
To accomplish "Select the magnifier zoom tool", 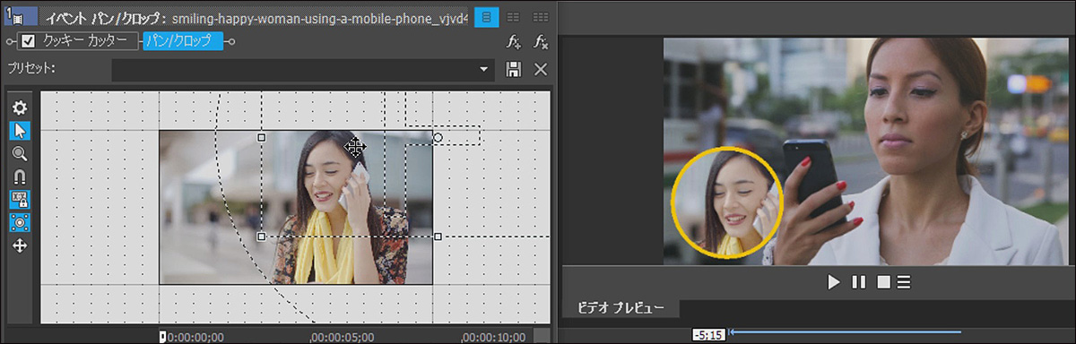I will point(20,154).
